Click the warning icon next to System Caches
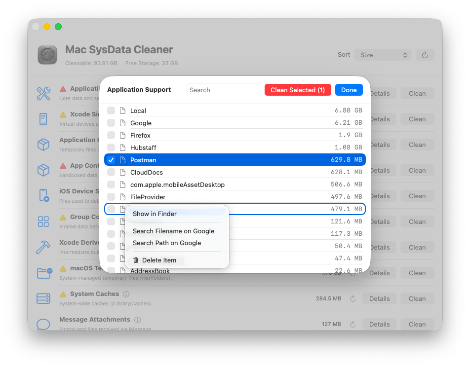 (63, 294)
